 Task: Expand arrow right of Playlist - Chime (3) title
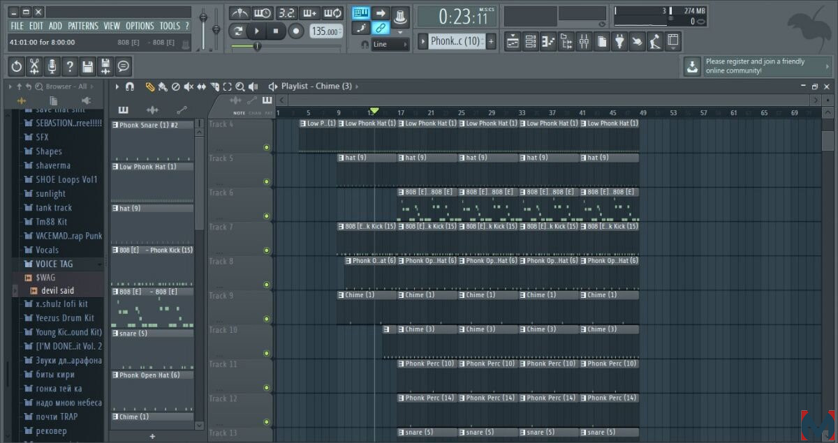click(x=357, y=87)
